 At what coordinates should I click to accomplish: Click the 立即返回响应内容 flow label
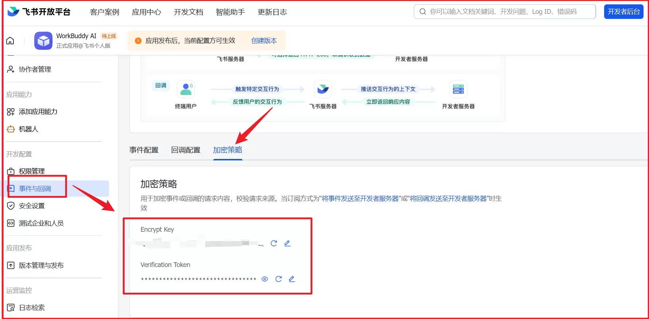tap(388, 102)
